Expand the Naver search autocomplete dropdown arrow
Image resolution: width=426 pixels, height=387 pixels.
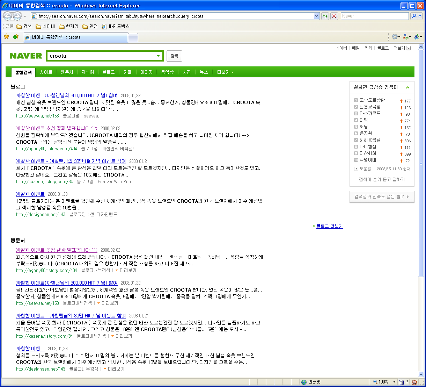click(158, 56)
